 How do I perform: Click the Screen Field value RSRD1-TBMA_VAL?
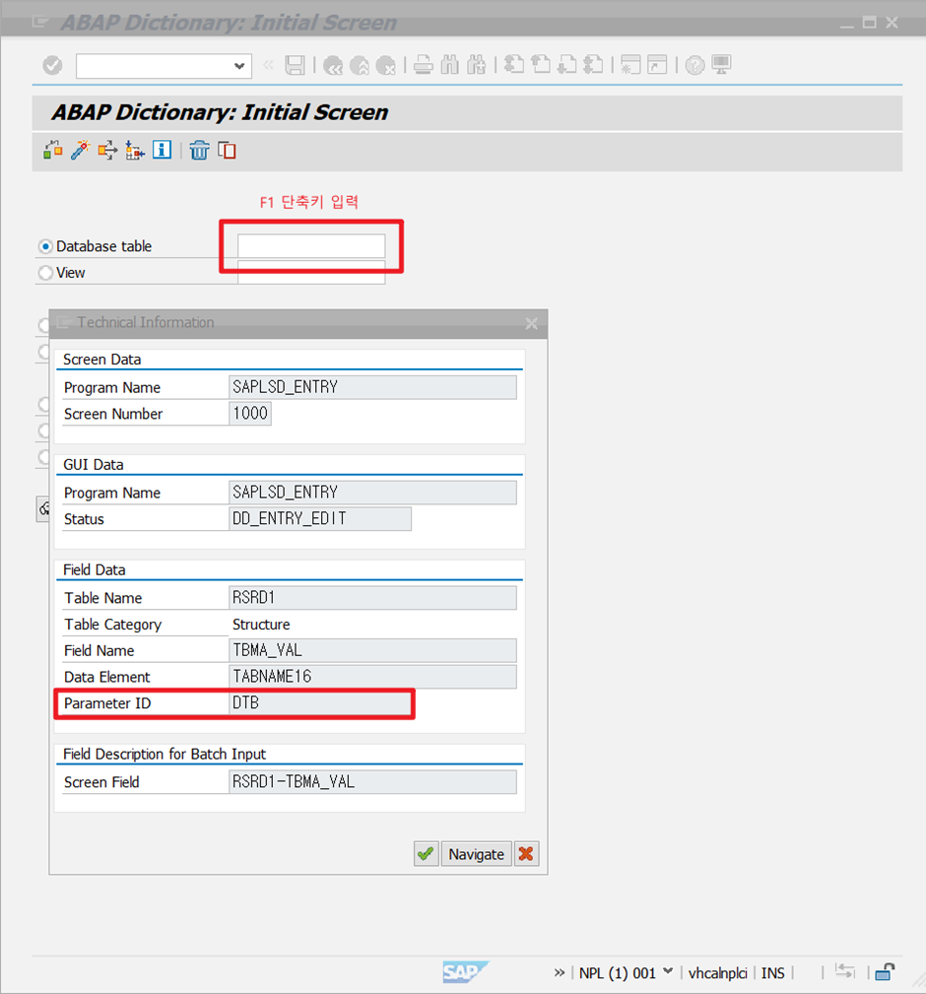click(372, 781)
